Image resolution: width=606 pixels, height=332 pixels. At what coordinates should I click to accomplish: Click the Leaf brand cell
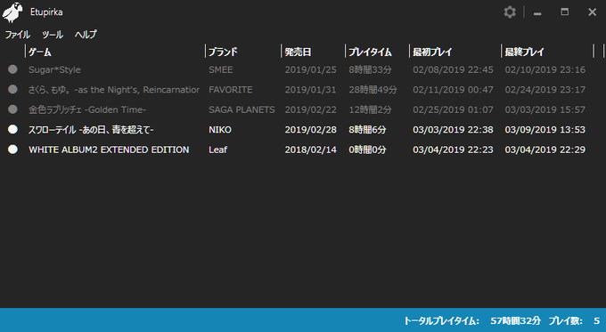(218, 150)
